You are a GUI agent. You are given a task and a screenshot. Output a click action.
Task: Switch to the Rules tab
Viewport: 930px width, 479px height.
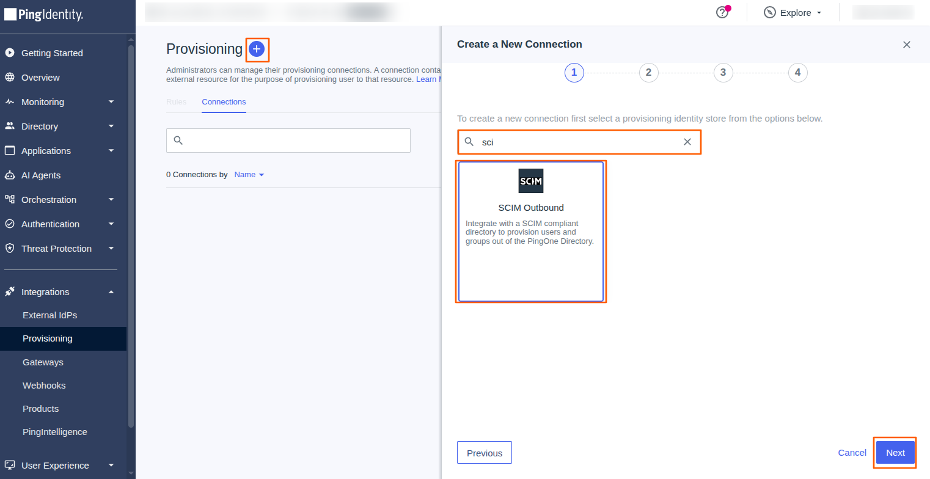pos(176,102)
